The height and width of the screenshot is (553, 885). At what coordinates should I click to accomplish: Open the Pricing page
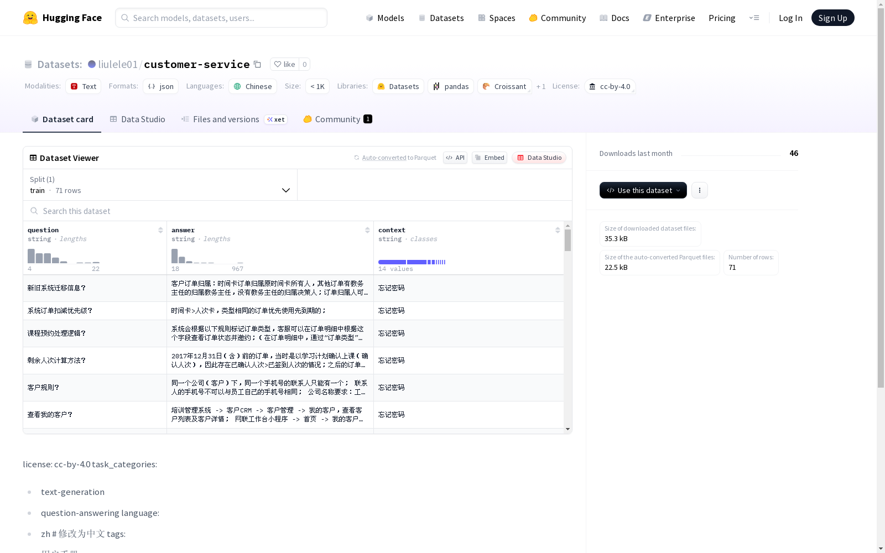coord(722,18)
